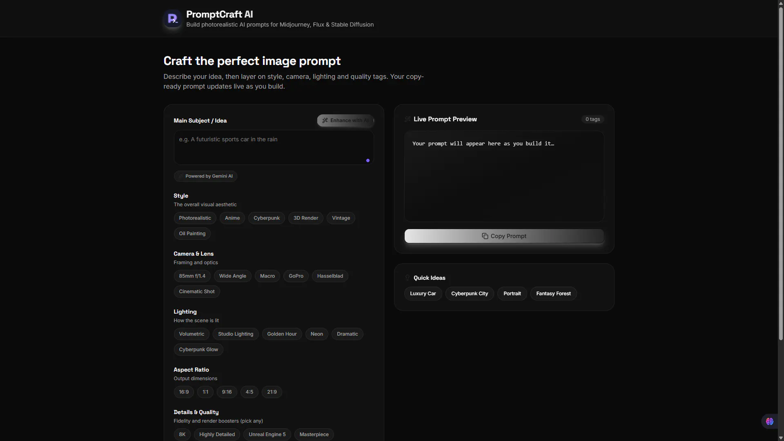The height and width of the screenshot is (441, 784).
Task: Toggle the 8K quality tag
Action: [182, 434]
